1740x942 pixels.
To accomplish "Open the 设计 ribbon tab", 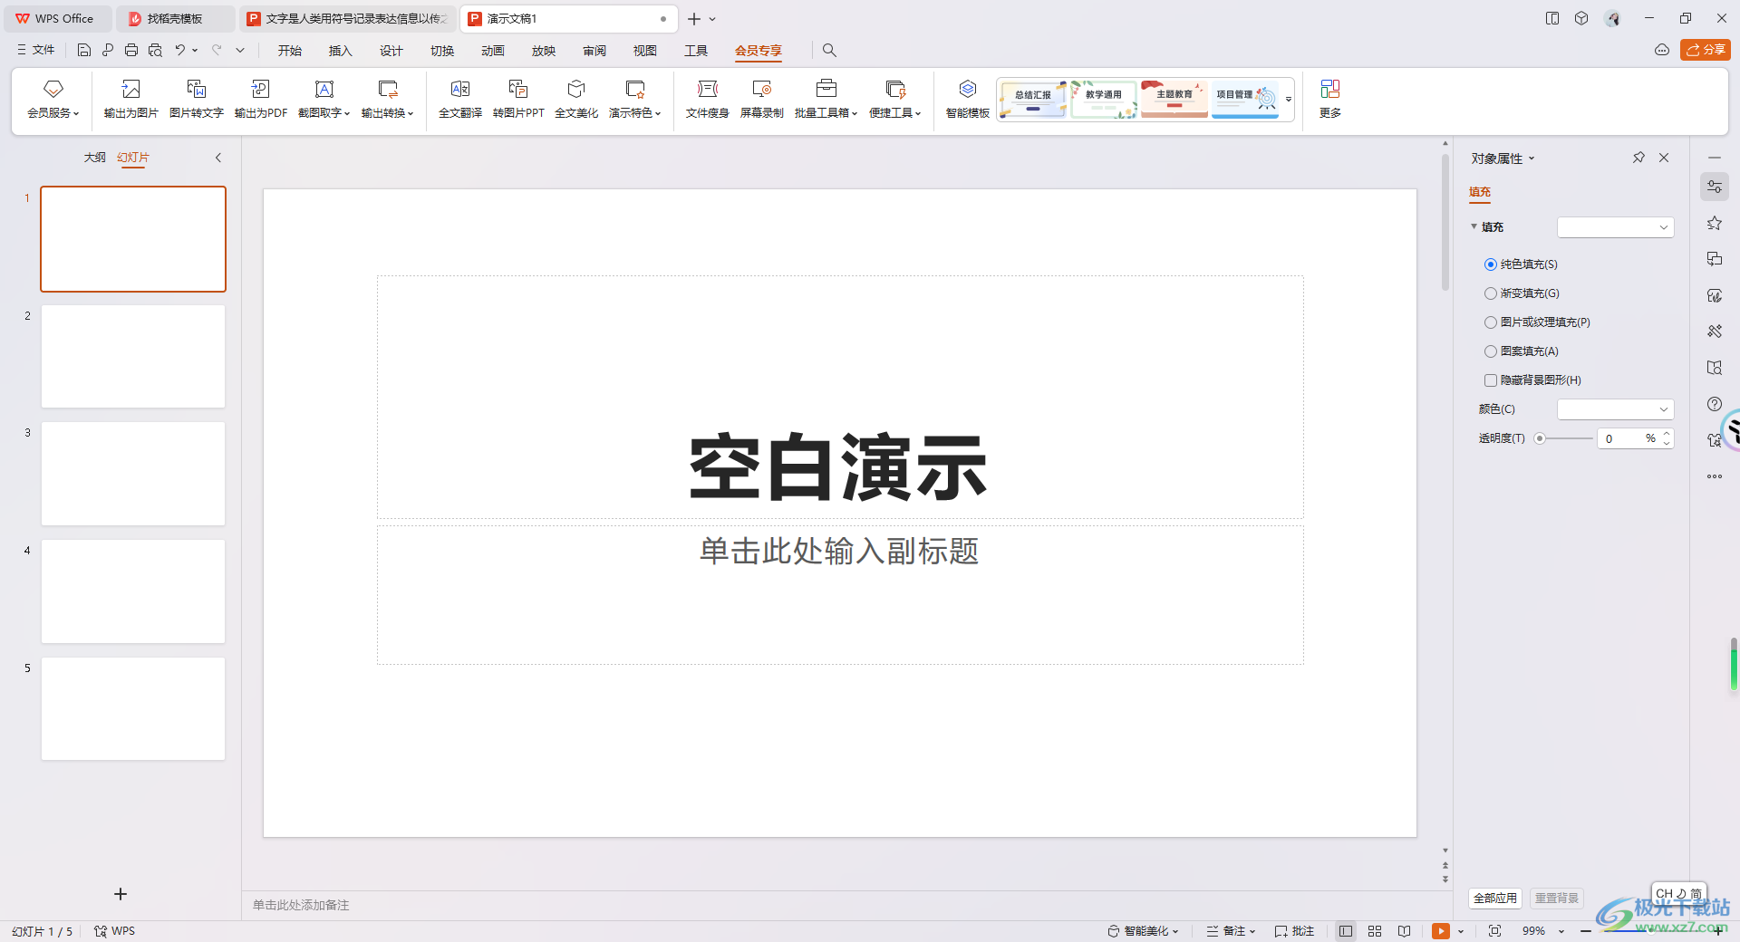I will [x=391, y=51].
